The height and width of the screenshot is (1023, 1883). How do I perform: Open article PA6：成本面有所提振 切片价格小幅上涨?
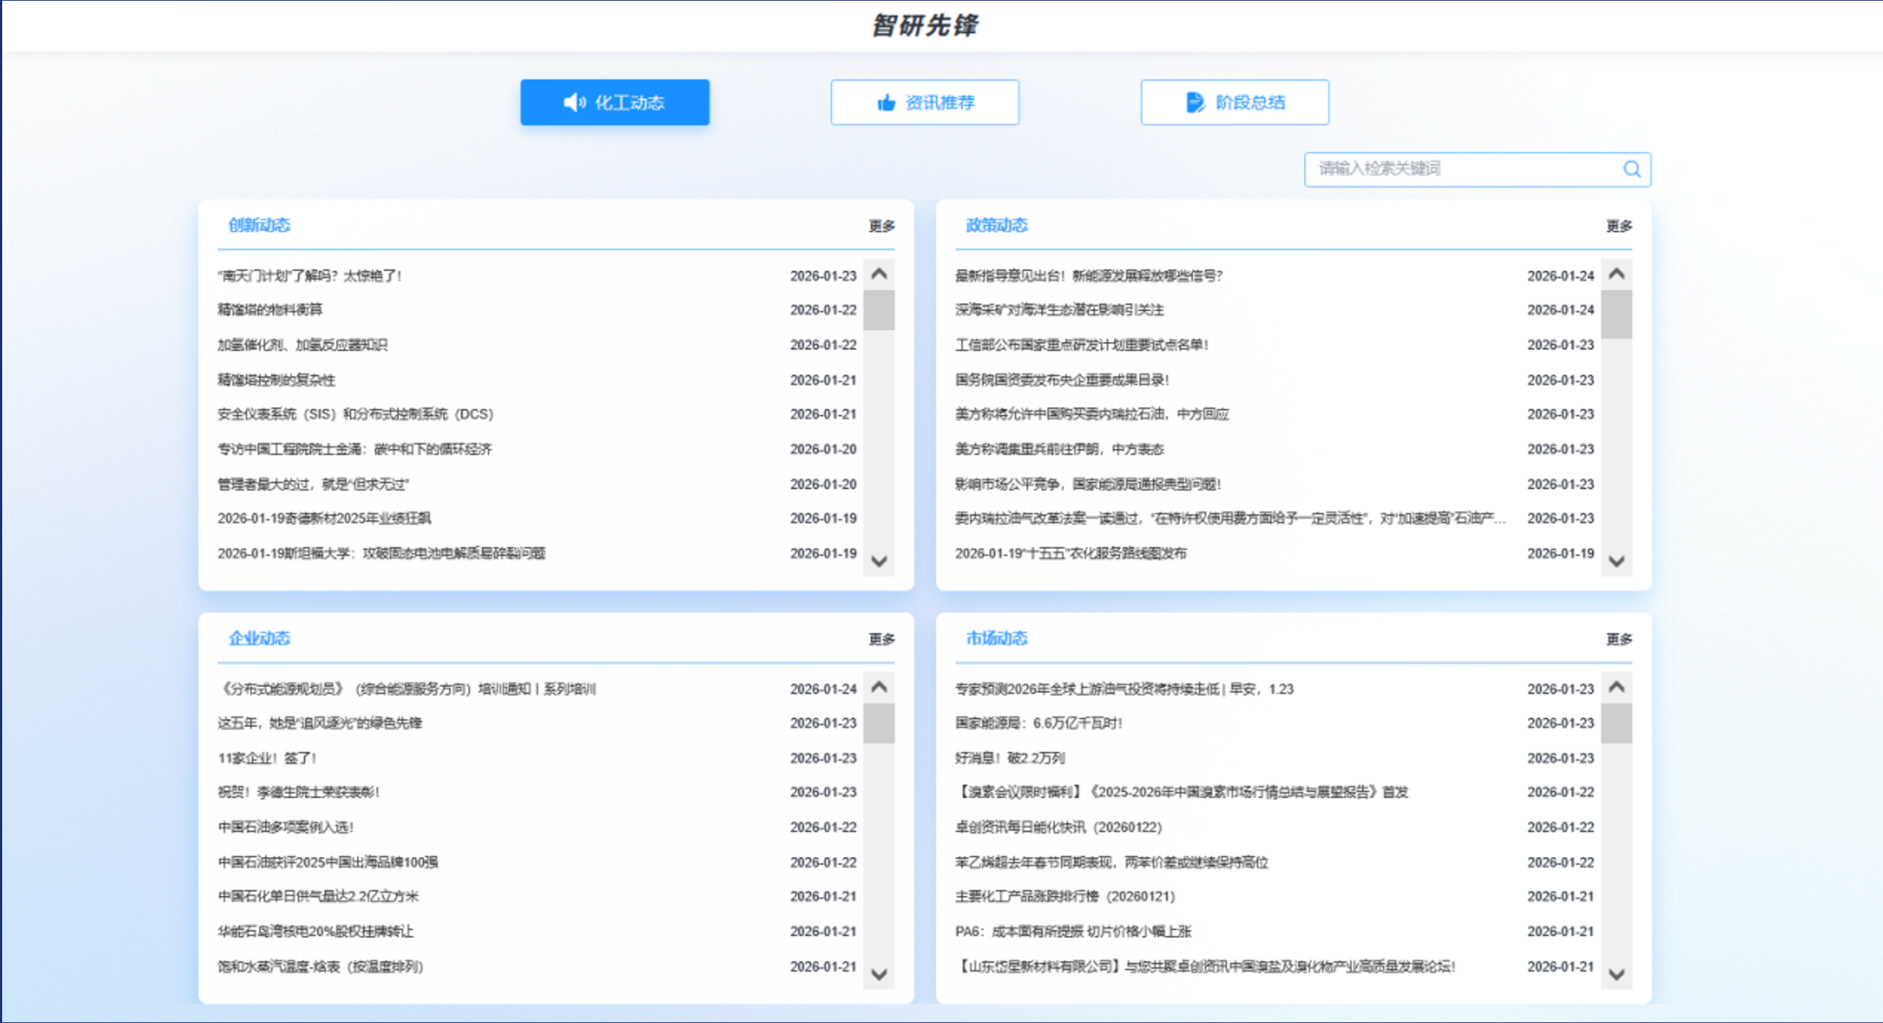tap(1073, 931)
